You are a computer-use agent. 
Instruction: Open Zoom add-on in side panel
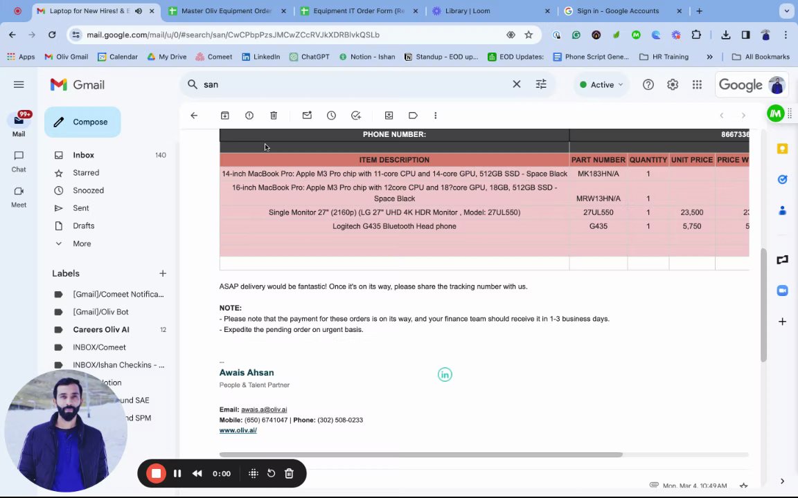pyautogui.click(x=783, y=290)
